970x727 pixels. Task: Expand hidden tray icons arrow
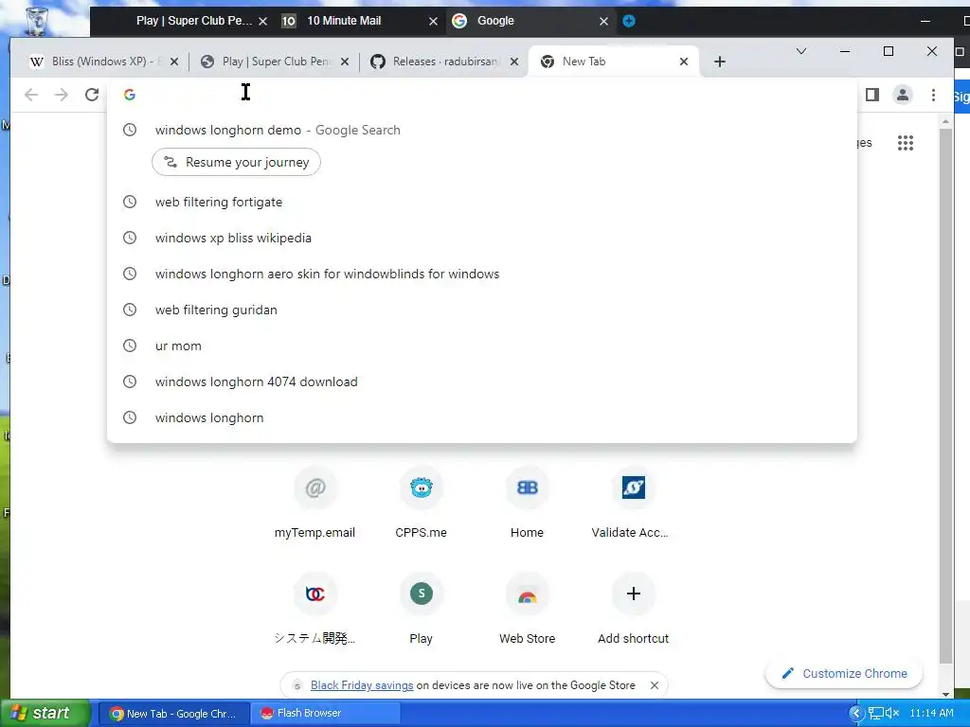click(x=856, y=714)
